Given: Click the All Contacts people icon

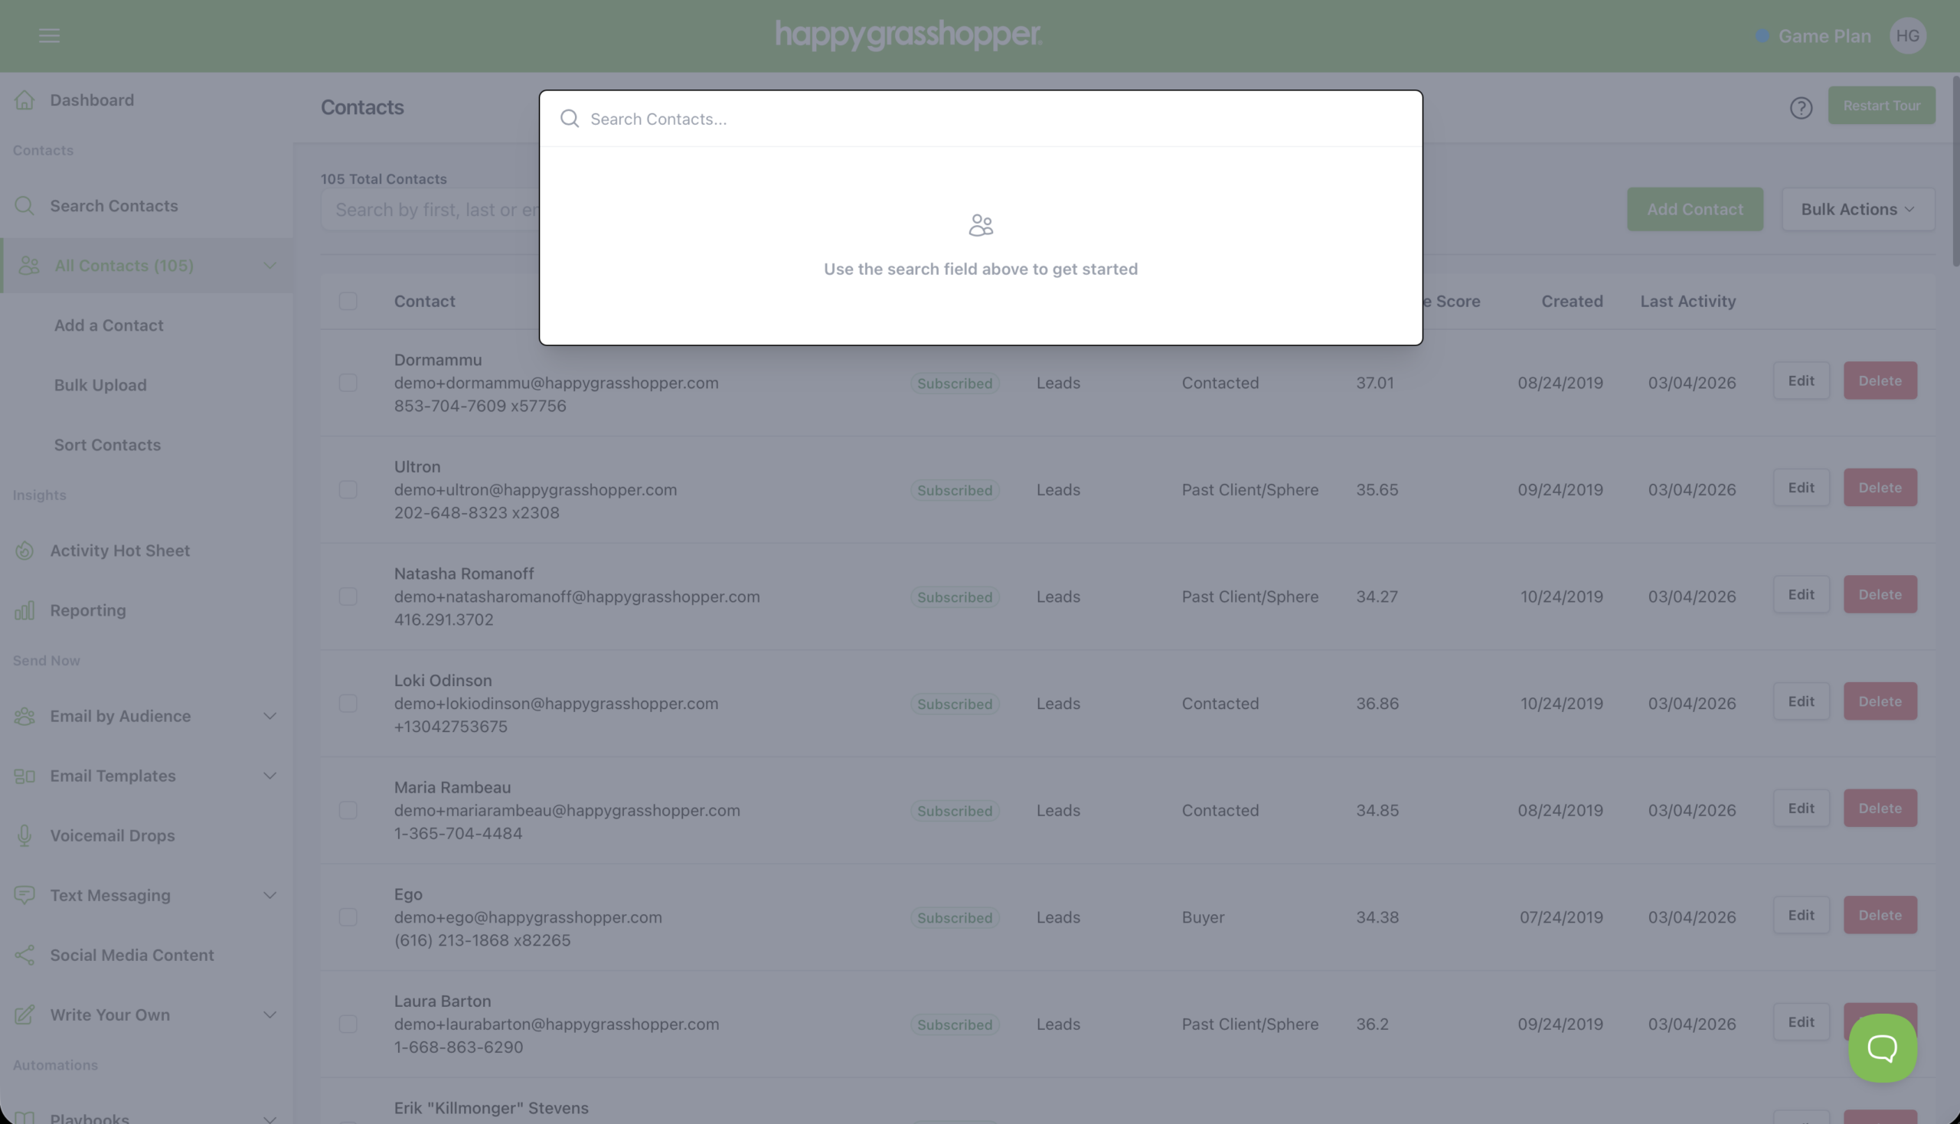Looking at the screenshot, I should pos(29,266).
